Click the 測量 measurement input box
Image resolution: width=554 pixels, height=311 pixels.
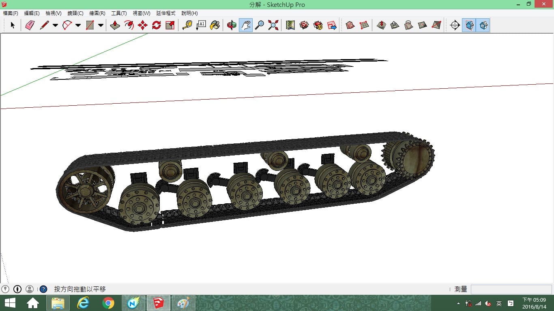pyautogui.click(x=511, y=289)
